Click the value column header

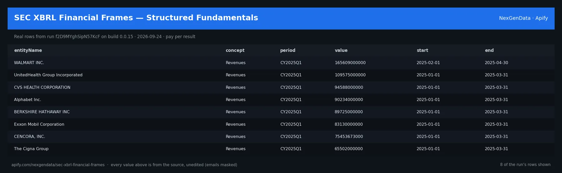(341, 50)
